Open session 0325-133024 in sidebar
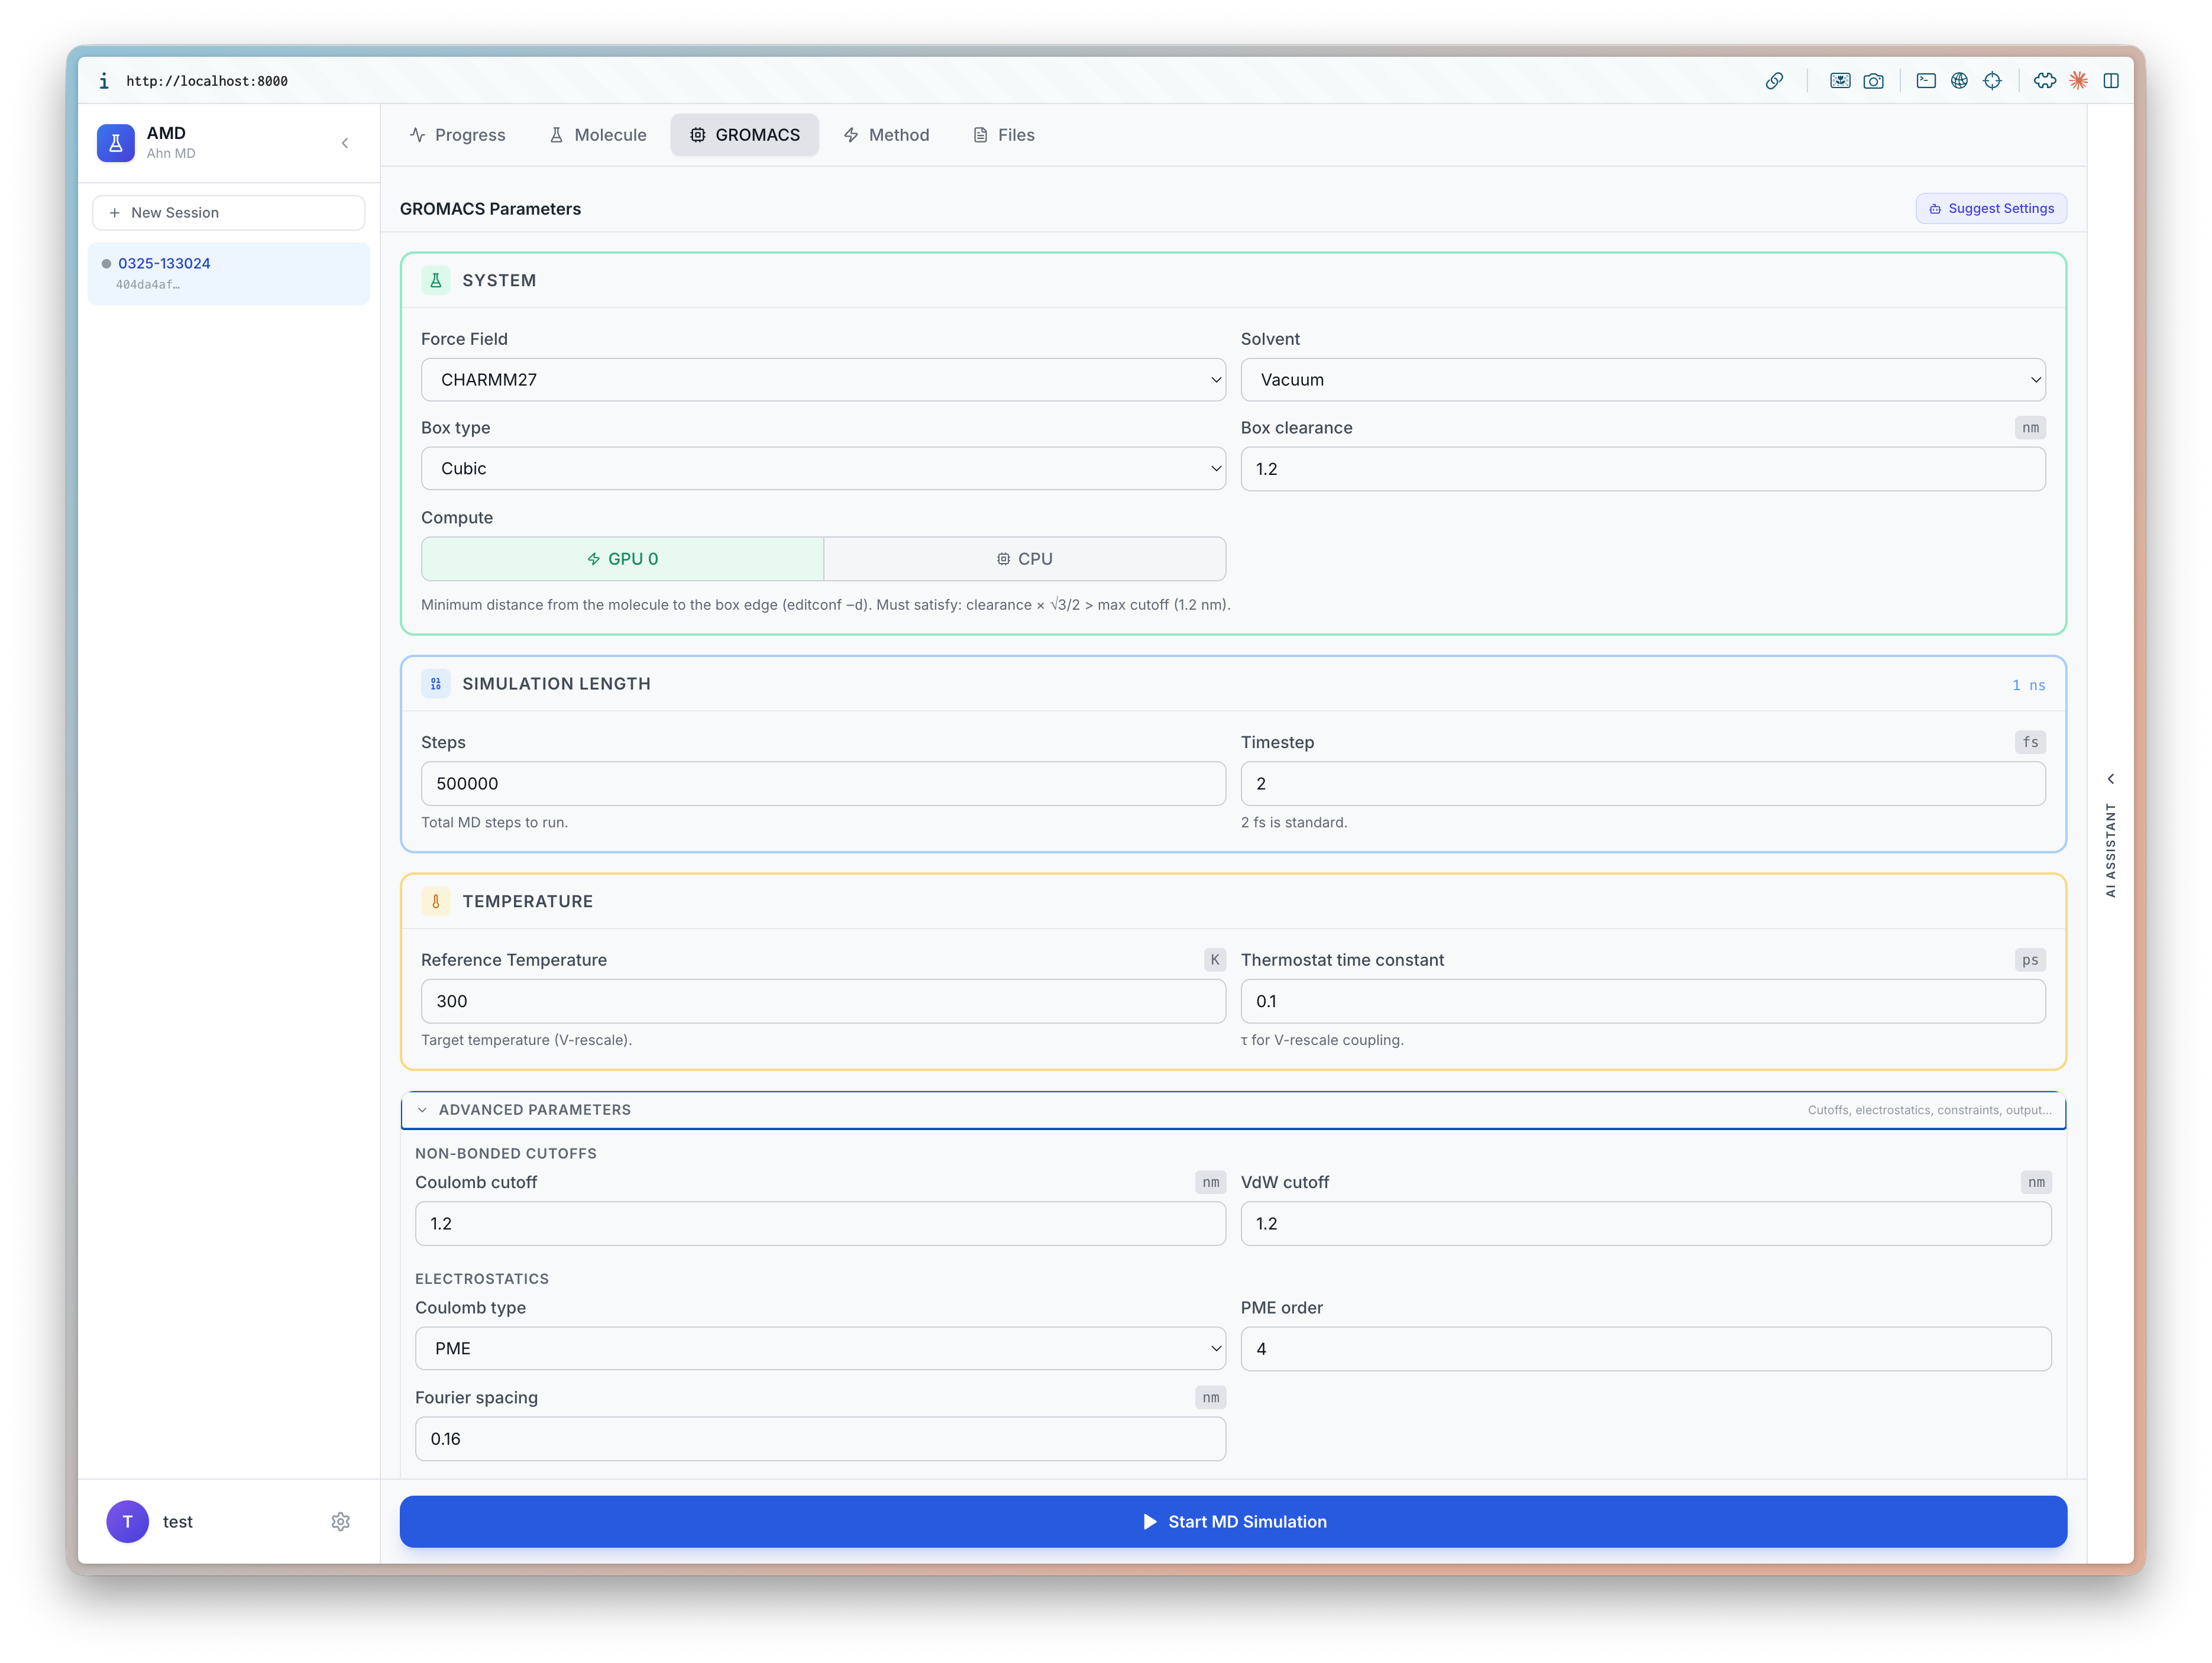Viewport: 2212px width, 1663px height. pyautogui.click(x=229, y=273)
